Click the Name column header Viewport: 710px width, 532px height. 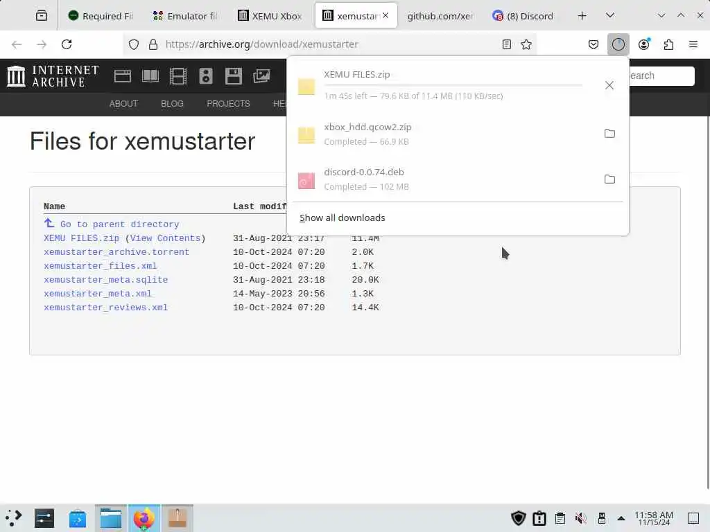pyautogui.click(x=54, y=206)
